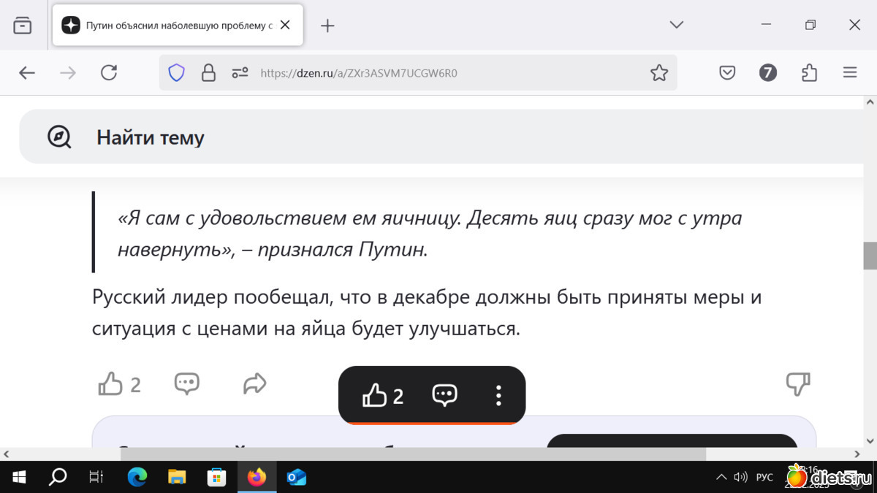Open Firefox extensions puzzle icon
877x493 pixels.
click(x=809, y=73)
